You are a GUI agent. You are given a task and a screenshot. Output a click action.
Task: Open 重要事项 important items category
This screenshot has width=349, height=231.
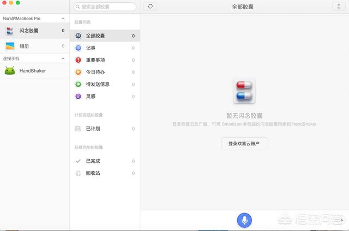95,60
